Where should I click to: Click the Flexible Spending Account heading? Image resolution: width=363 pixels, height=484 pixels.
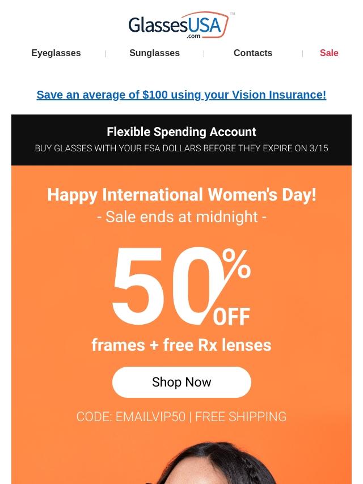[181, 132]
